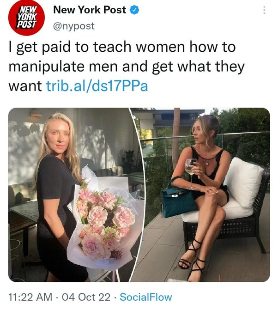
Task: Click the phrase "I get paid" in tweet
Action: [40, 48]
